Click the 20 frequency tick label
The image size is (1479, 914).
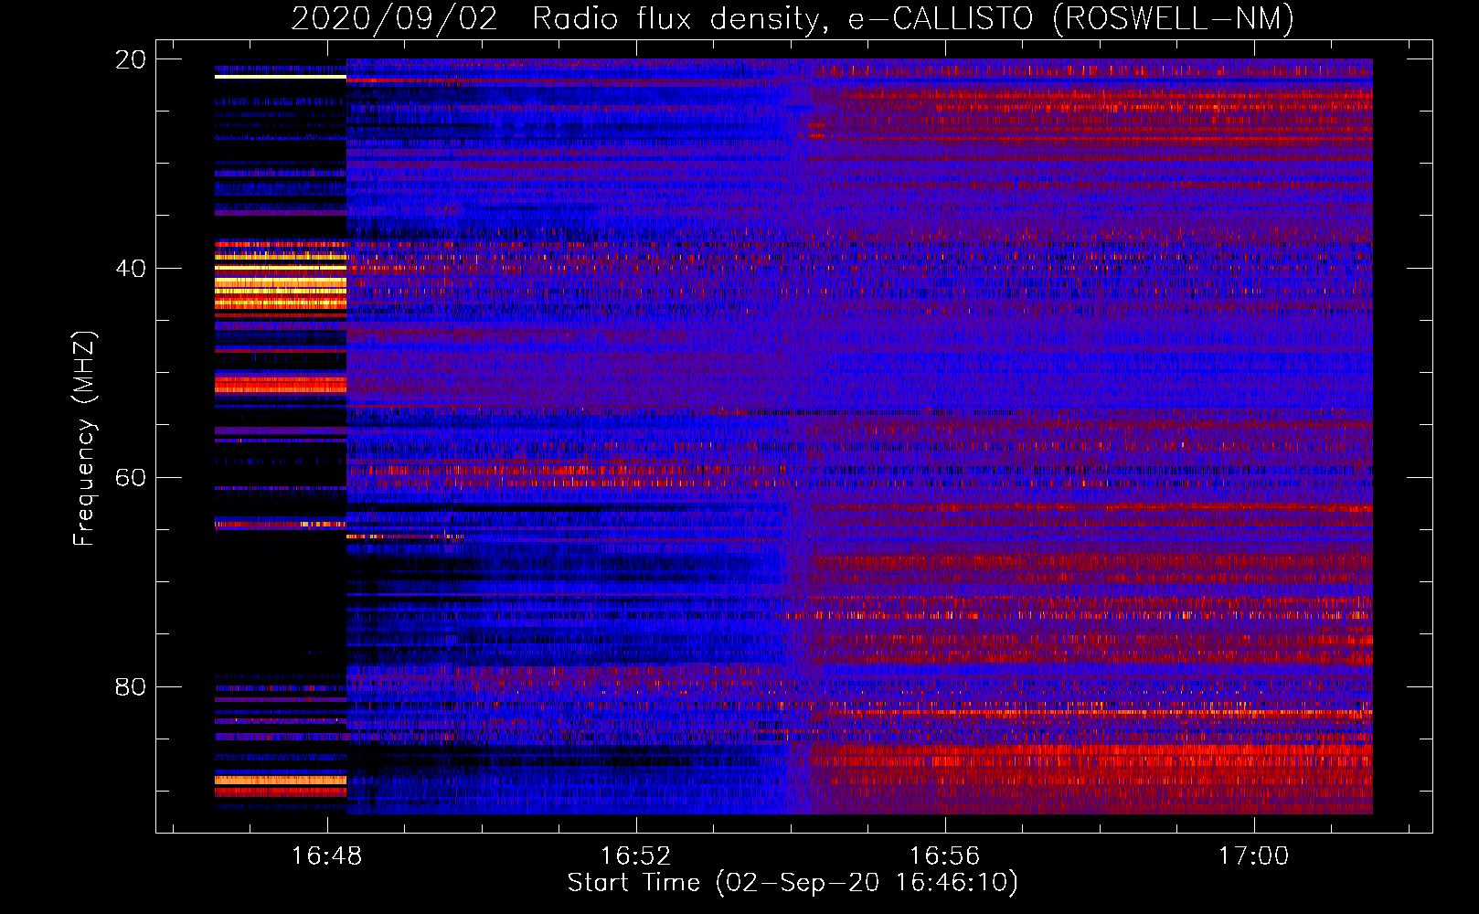tap(130, 59)
